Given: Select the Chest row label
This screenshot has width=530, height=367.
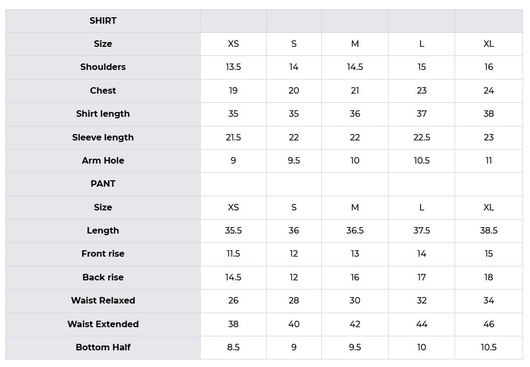Looking at the screenshot, I should (x=103, y=91).
